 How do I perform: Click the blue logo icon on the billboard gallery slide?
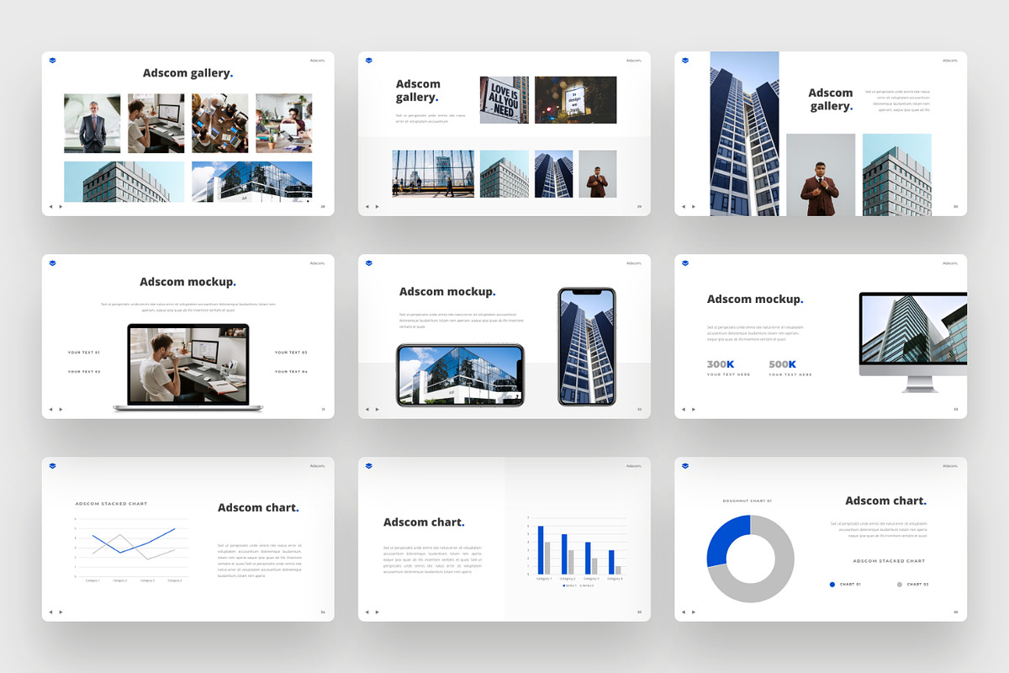click(x=368, y=61)
